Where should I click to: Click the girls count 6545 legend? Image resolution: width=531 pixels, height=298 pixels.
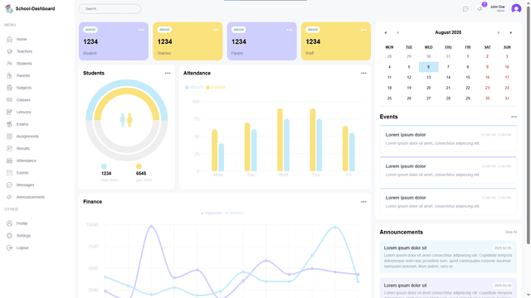click(x=141, y=173)
